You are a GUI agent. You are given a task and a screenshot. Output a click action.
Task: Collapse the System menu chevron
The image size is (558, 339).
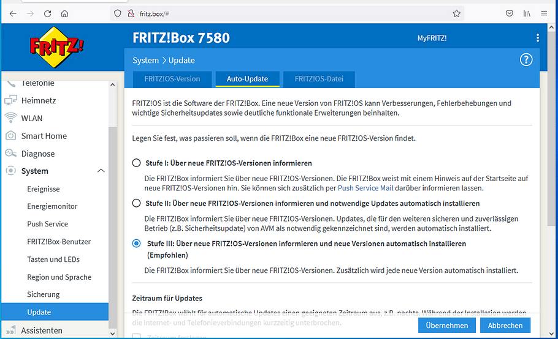pyautogui.click(x=101, y=171)
